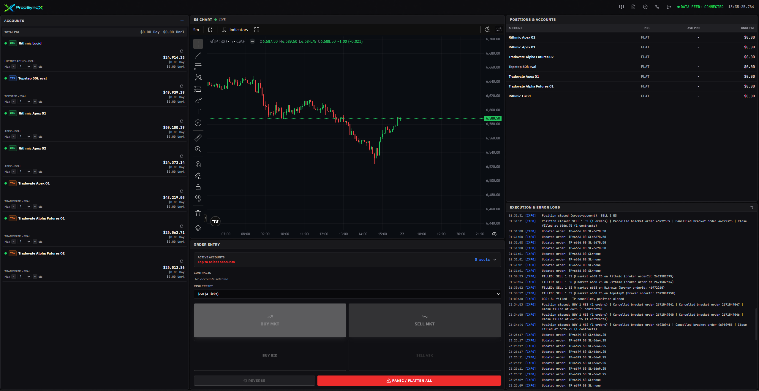
Task: Click refresh icon on Rithmic Lucid account
Action: (x=182, y=51)
